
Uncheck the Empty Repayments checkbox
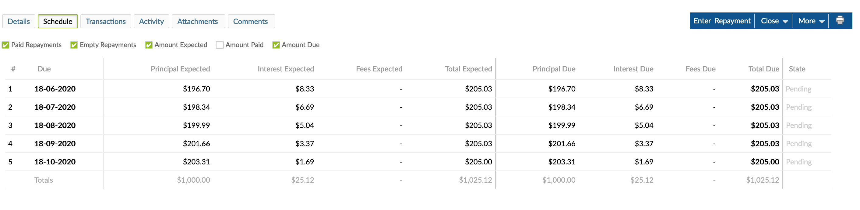(74, 44)
